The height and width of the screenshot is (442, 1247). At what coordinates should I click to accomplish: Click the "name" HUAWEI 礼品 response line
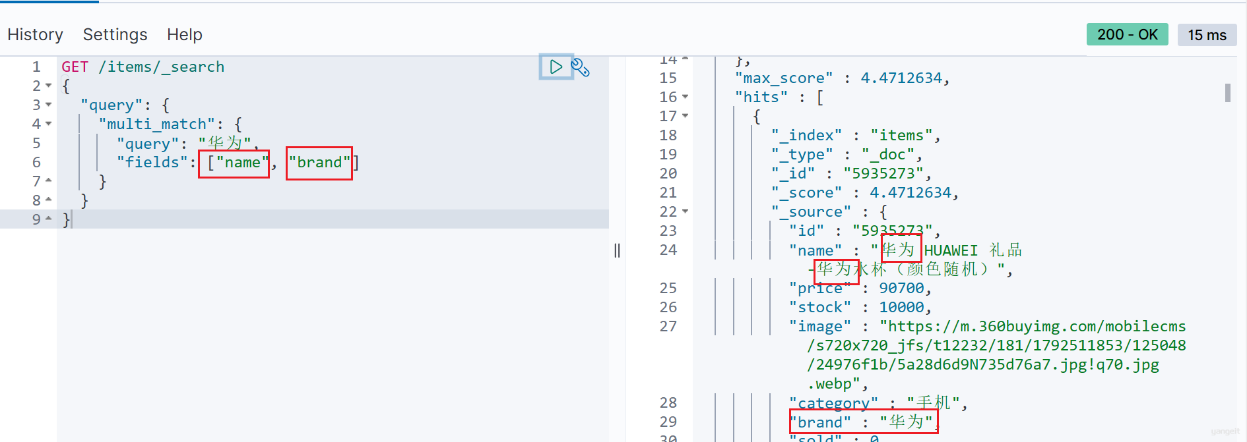(905, 260)
